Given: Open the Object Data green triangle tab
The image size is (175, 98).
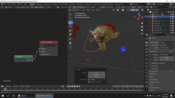Looking at the screenshot, I should tap(147, 79).
